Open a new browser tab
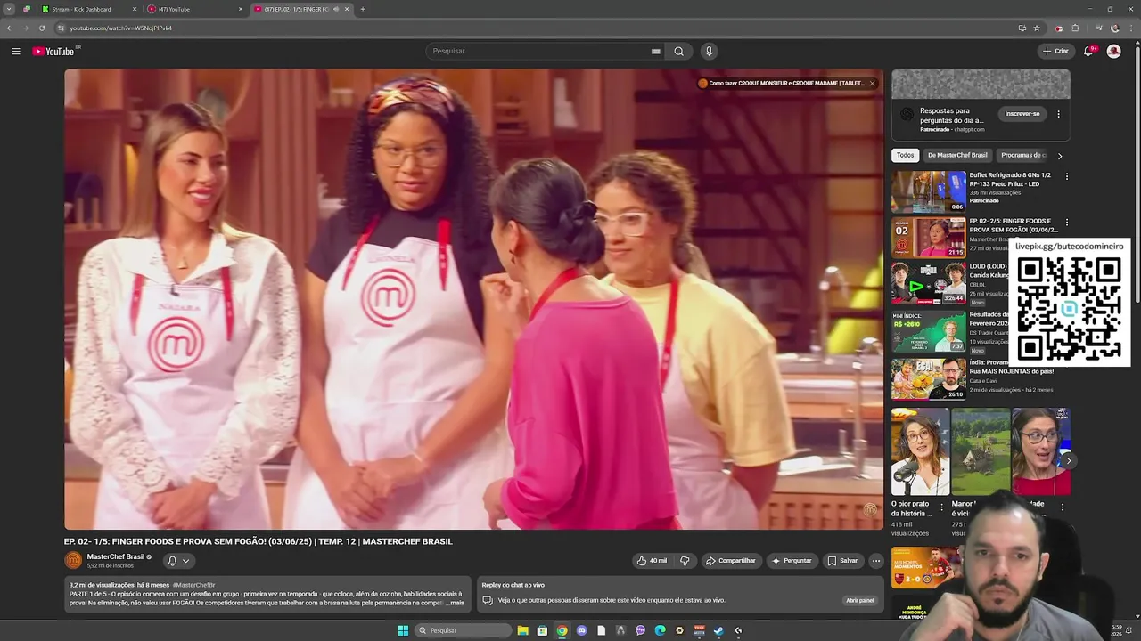The width and height of the screenshot is (1141, 641). (362, 9)
